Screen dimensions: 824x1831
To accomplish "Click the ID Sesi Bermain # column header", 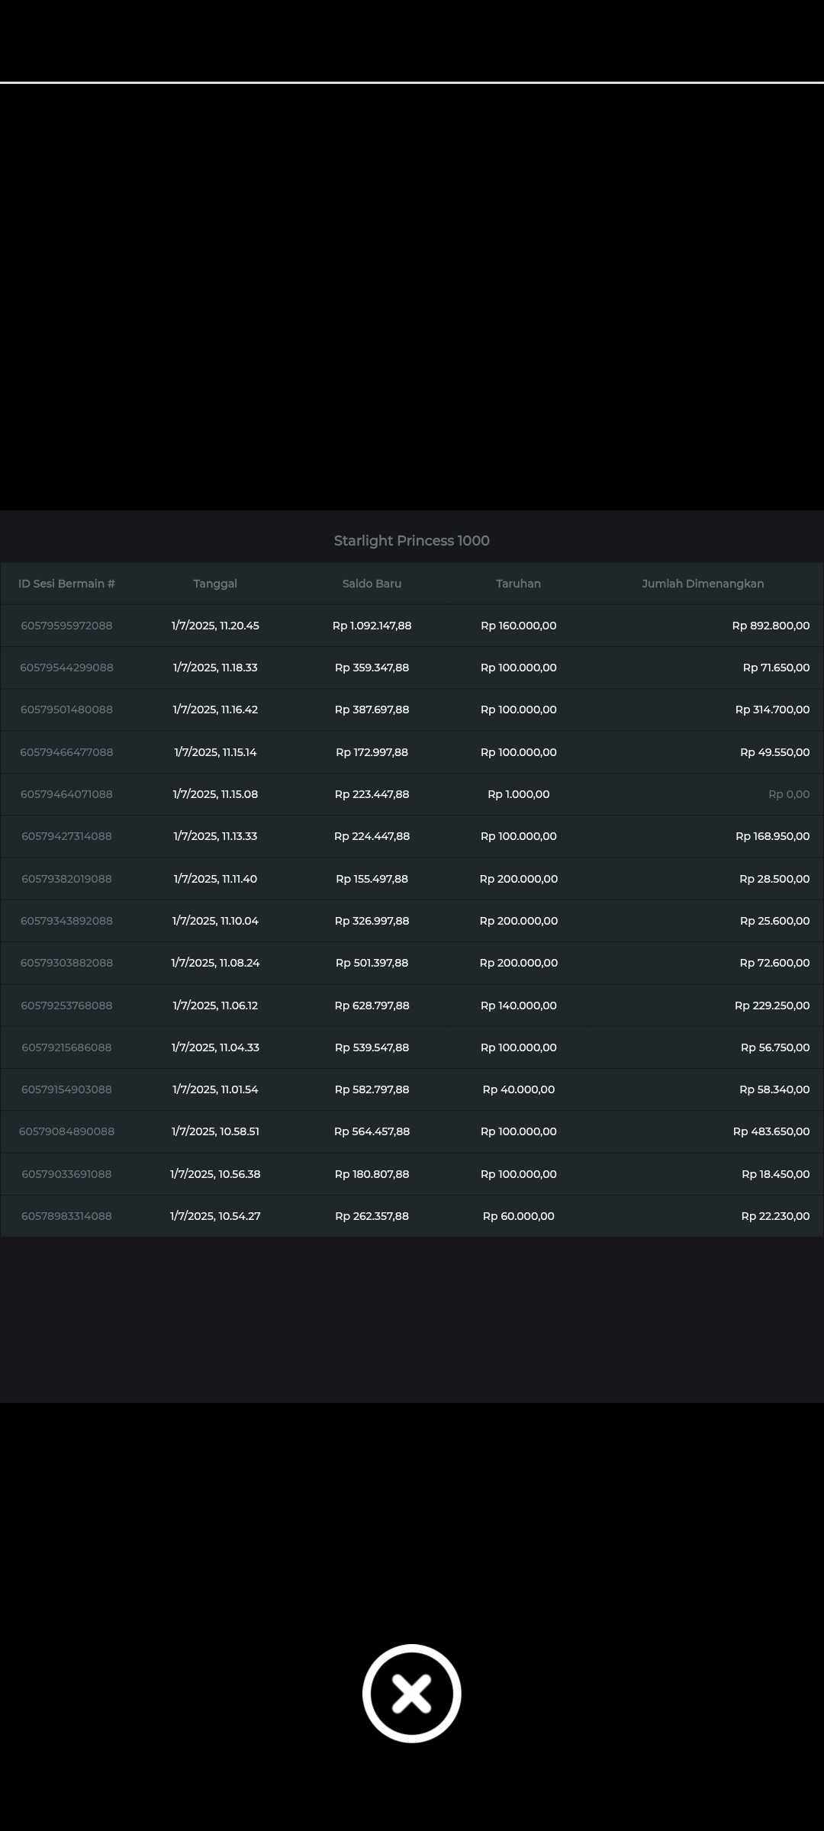I will (66, 584).
